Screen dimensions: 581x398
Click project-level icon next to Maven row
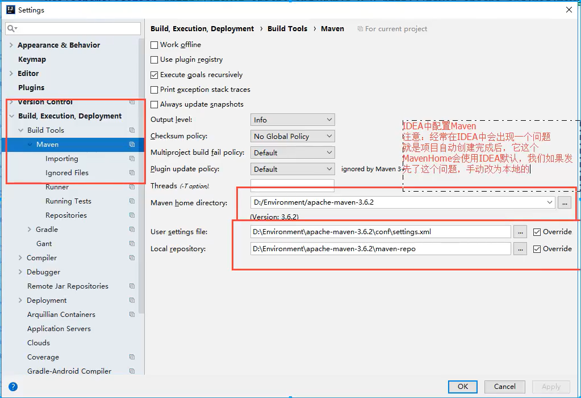[x=132, y=144]
